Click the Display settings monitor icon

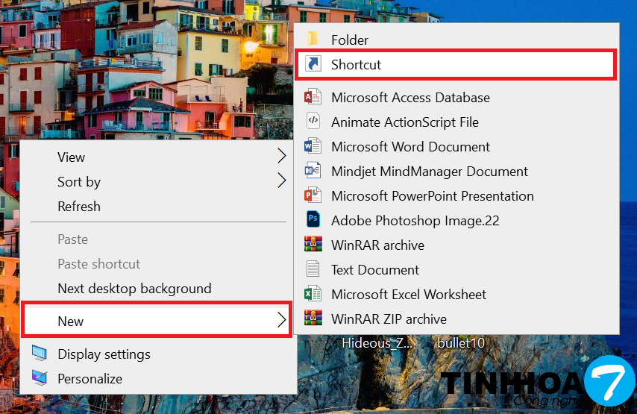40,354
